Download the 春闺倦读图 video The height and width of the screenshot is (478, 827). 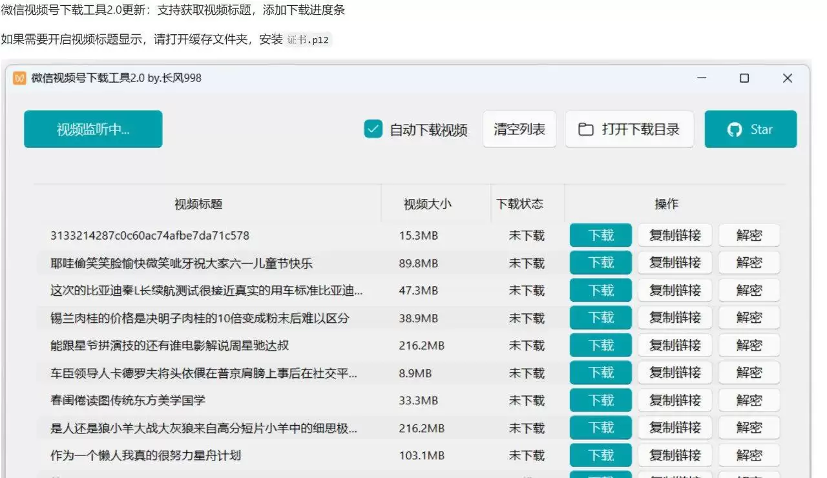point(600,400)
